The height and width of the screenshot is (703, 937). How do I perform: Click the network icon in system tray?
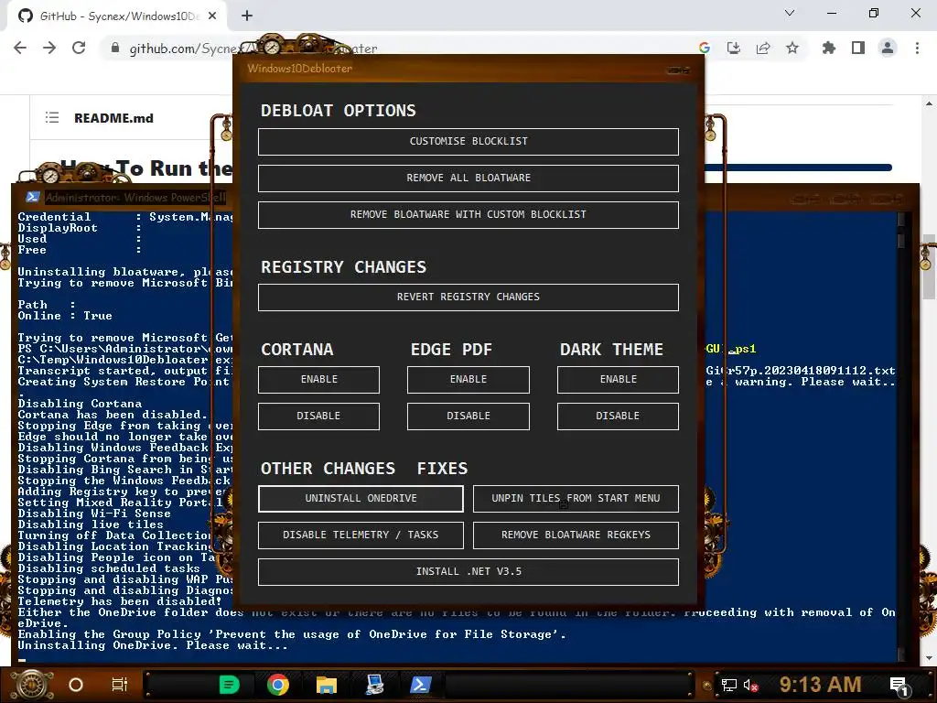point(729,685)
